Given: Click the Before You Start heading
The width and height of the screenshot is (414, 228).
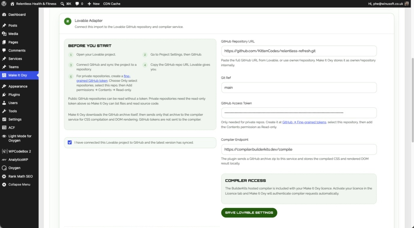Looking at the screenshot, I should tap(90, 46).
